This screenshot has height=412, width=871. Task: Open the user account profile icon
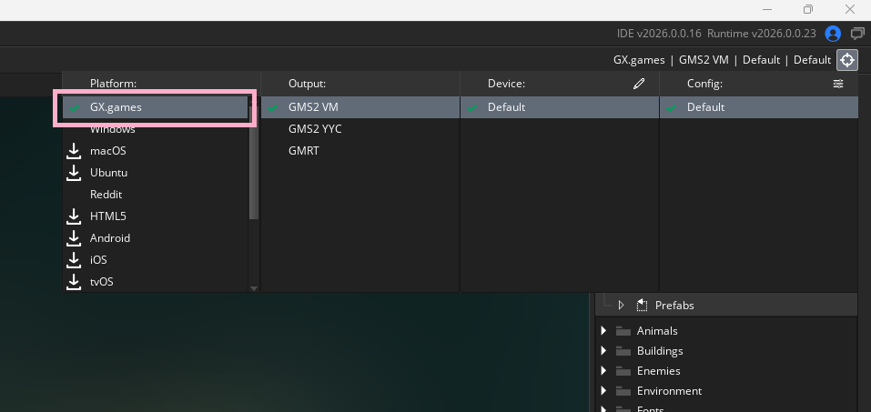click(x=833, y=34)
